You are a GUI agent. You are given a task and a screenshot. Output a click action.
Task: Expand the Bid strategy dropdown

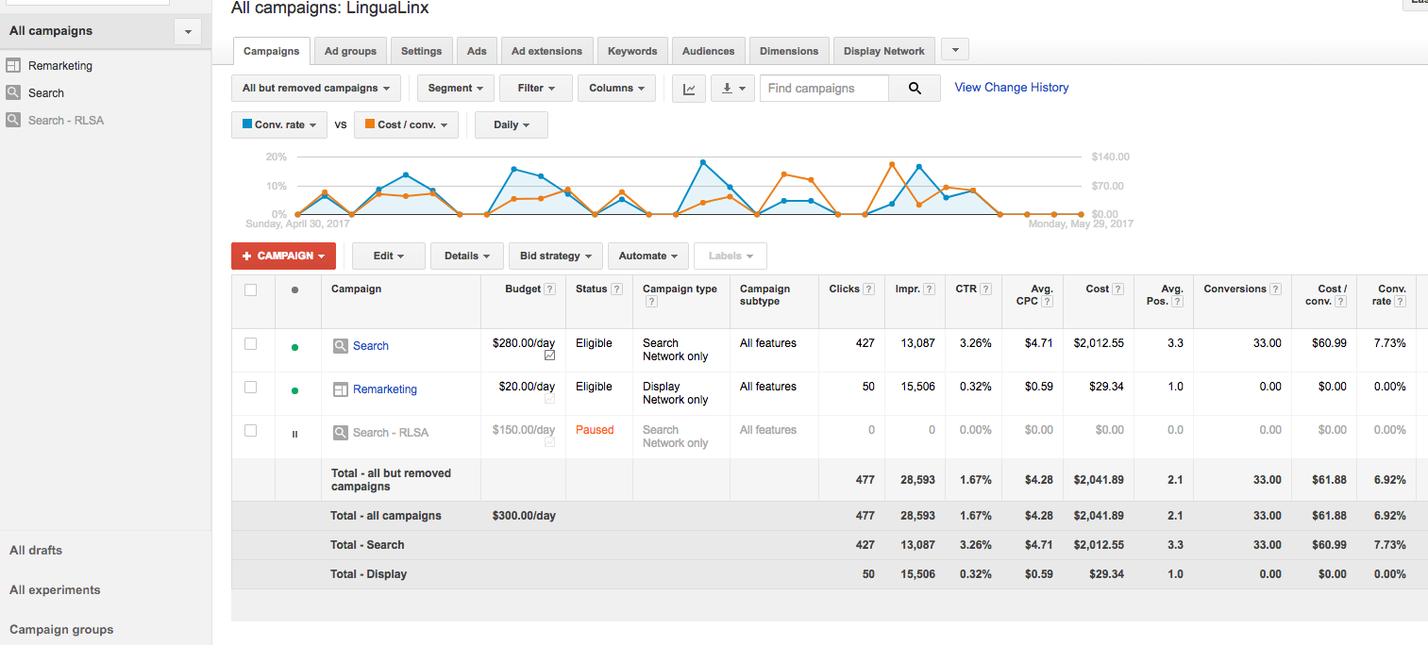pos(555,256)
